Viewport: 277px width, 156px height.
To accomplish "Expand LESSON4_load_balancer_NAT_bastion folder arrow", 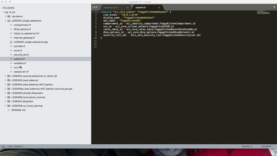I will click(x=6, y=84).
